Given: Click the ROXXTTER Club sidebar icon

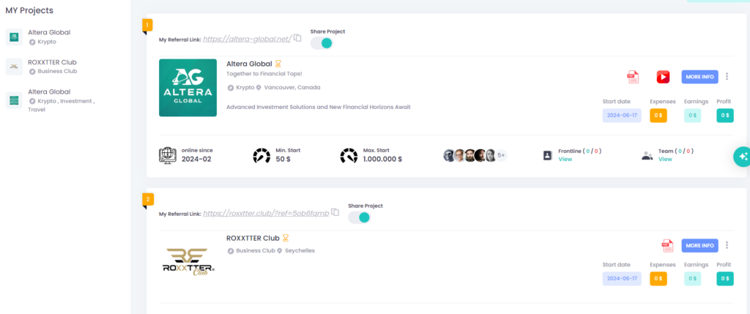Looking at the screenshot, I should [x=14, y=67].
